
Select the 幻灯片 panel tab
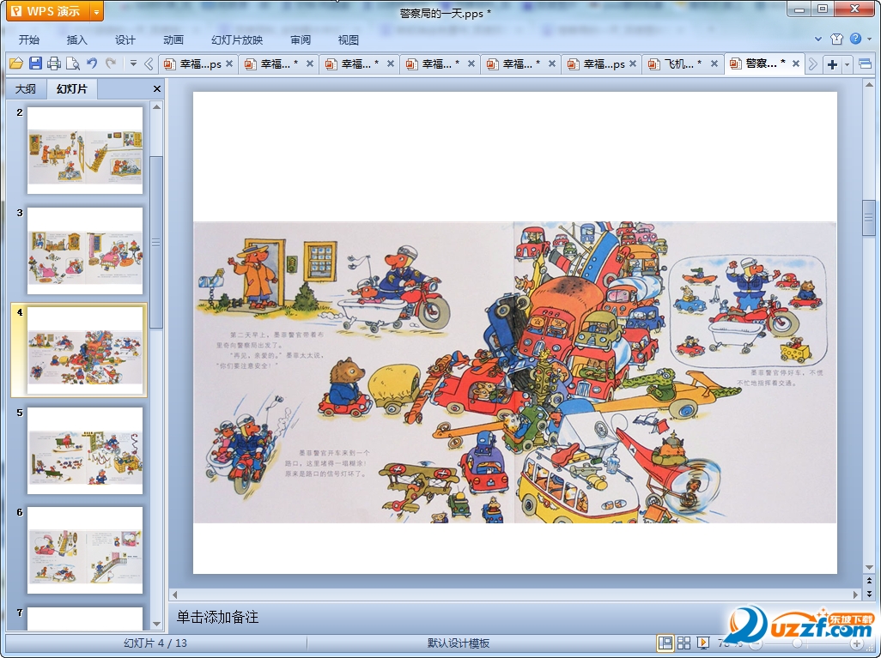(72, 88)
